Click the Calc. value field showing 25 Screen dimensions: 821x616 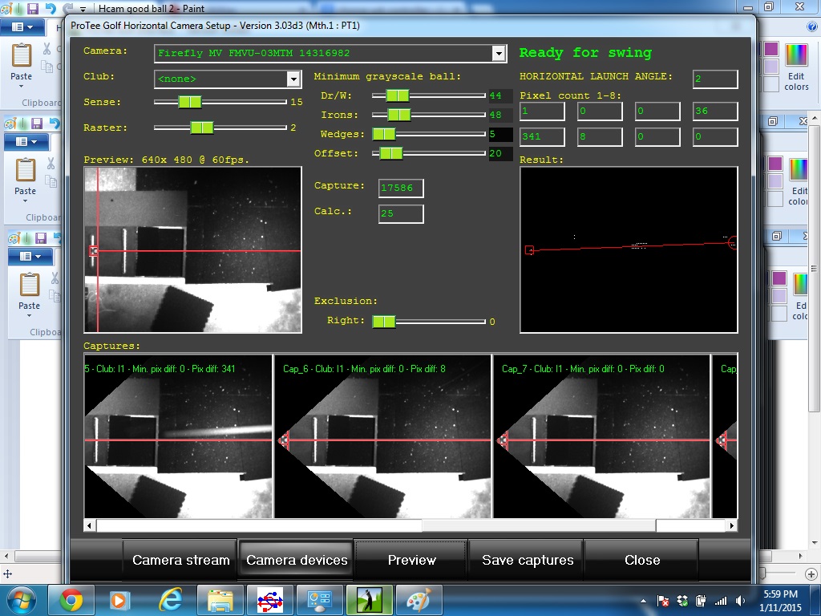tap(401, 213)
